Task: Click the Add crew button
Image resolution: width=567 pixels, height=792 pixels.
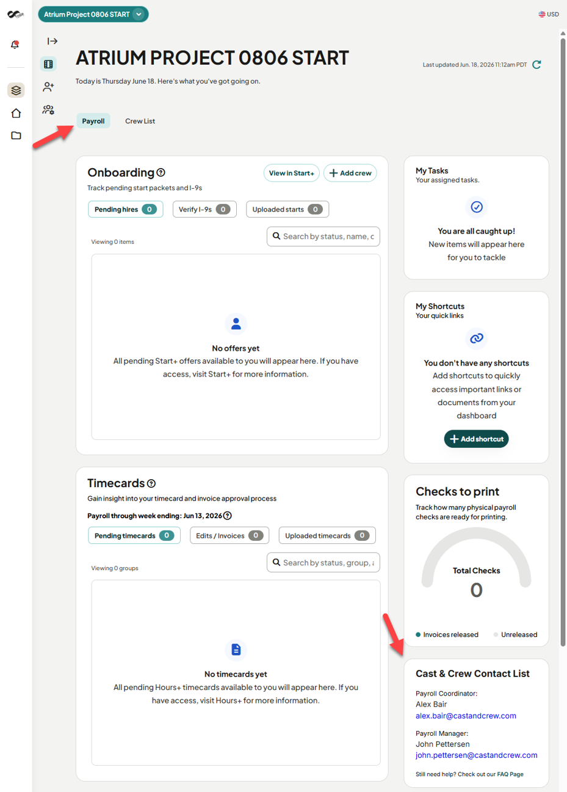Action: pyautogui.click(x=350, y=173)
